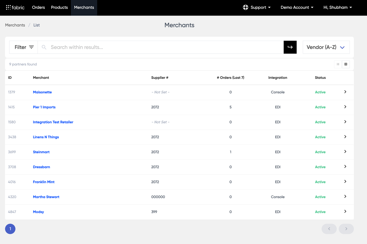Open the Pier 1 Imports merchant link
This screenshot has height=244, width=367.
coord(44,107)
